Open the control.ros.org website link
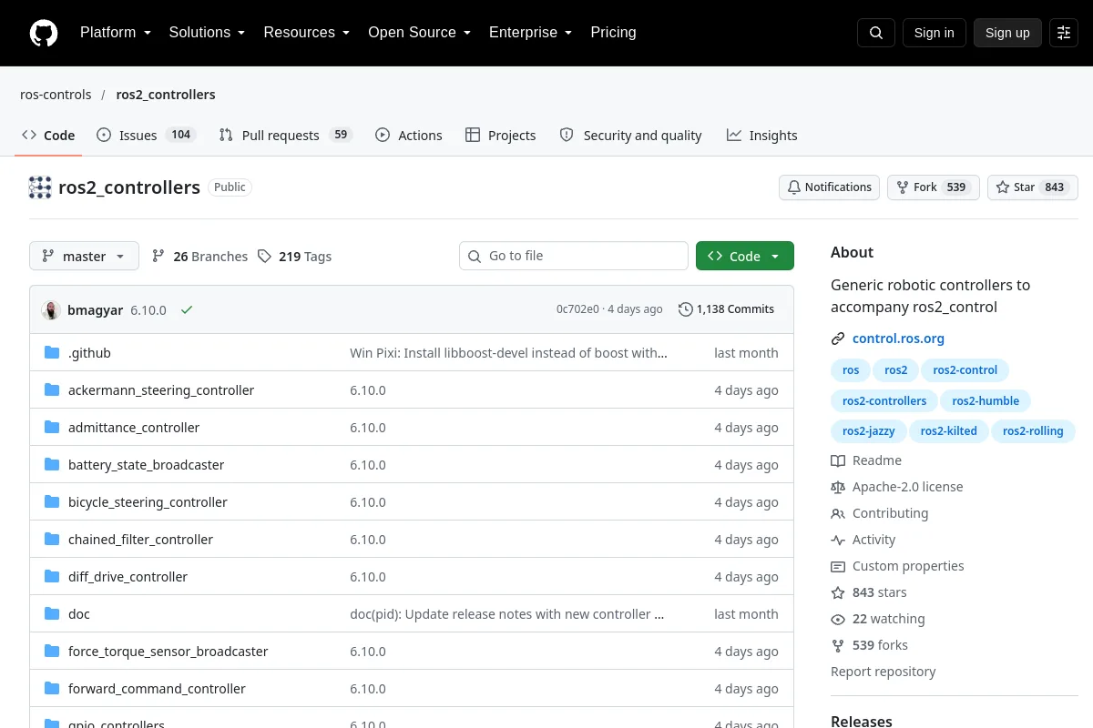 (898, 339)
